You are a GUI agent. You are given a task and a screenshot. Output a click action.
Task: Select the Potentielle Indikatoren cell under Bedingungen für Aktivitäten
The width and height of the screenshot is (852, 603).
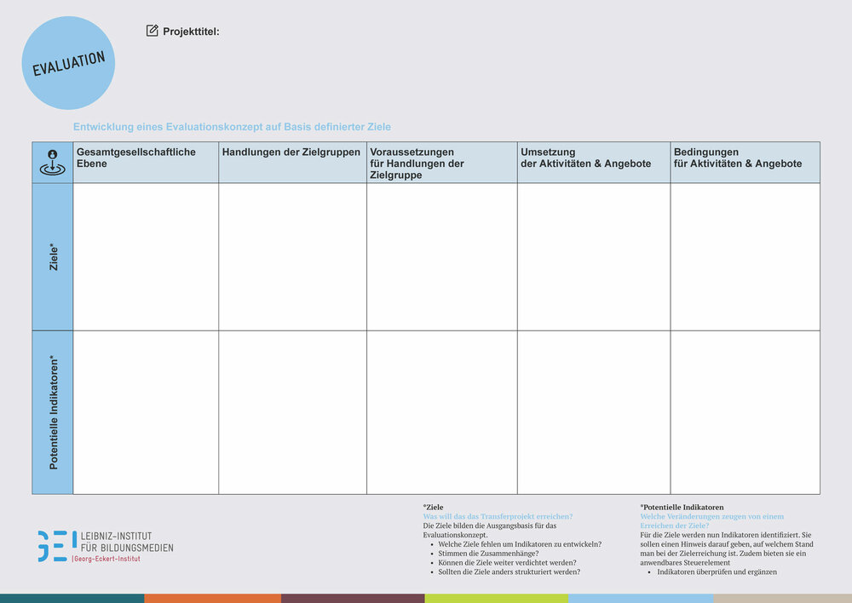745,412
